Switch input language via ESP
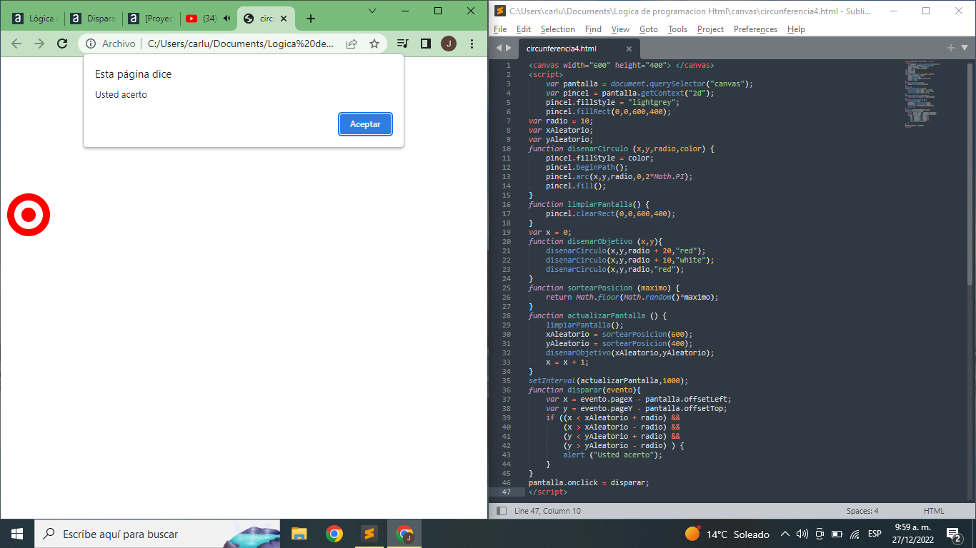The image size is (976, 548). coord(875,534)
